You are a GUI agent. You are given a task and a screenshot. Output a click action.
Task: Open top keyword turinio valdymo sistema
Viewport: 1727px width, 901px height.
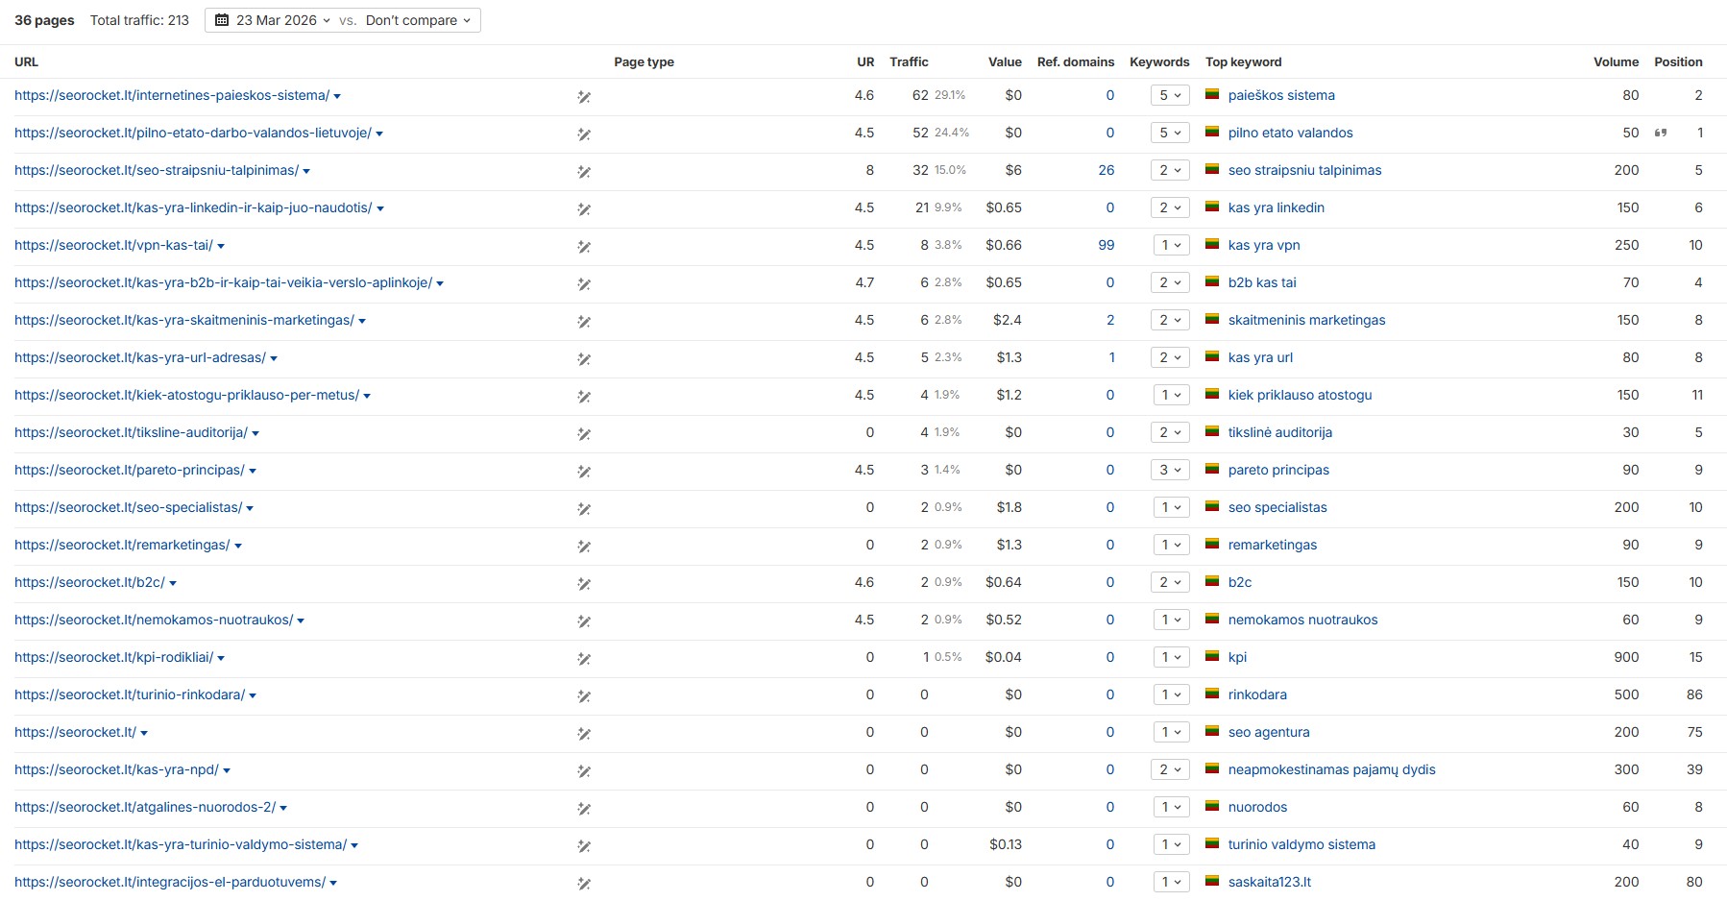1301,844
